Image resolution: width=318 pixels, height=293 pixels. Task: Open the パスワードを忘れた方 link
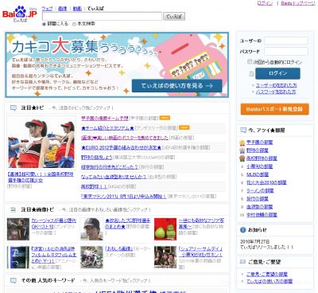(x=276, y=92)
